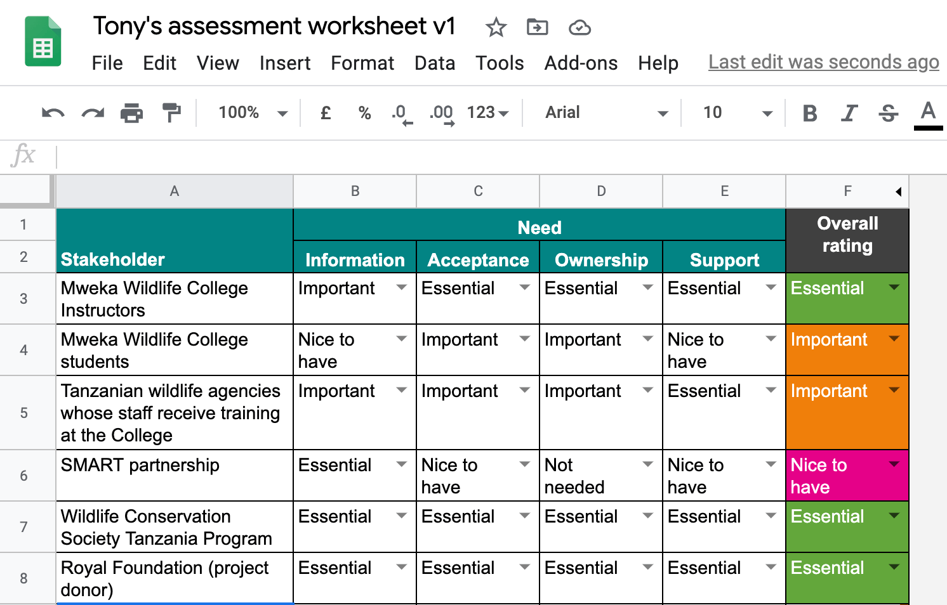Toggle strikethrough formatting
The image size is (947, 605).
click(888, 114)
